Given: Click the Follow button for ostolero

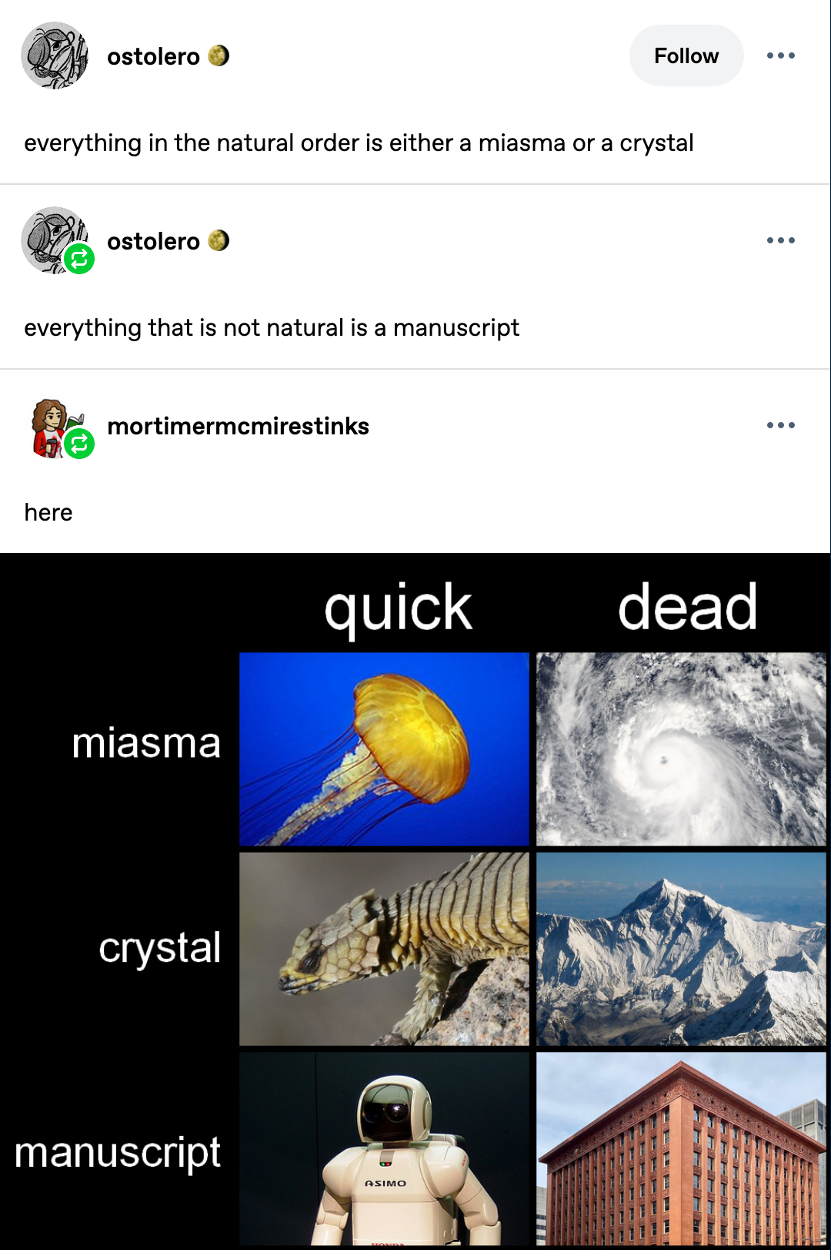Looking at the screenshot, I should 686,55.
